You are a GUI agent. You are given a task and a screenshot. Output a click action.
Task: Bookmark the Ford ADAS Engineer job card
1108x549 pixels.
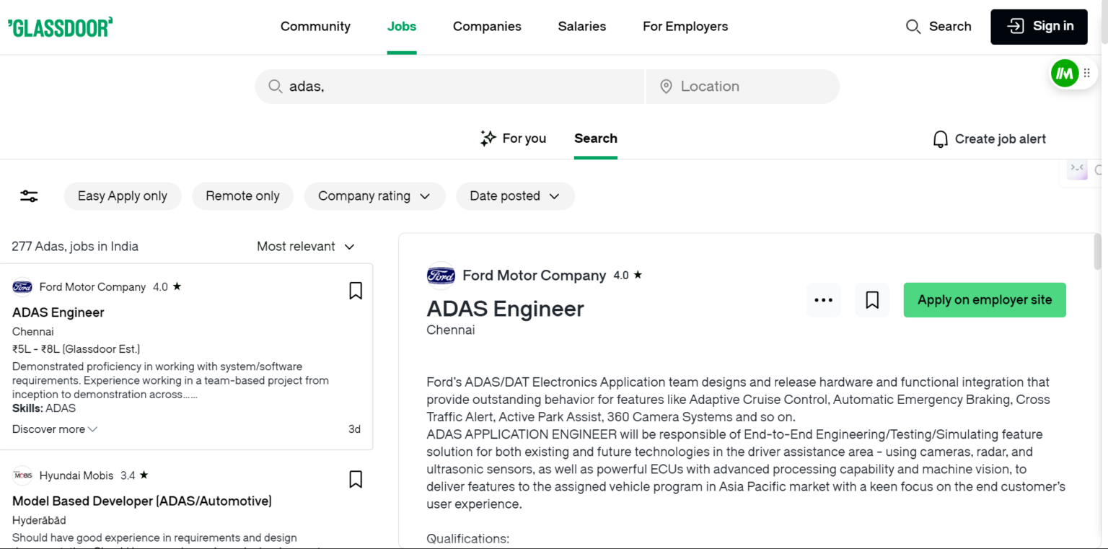click(x=356, y=291)
